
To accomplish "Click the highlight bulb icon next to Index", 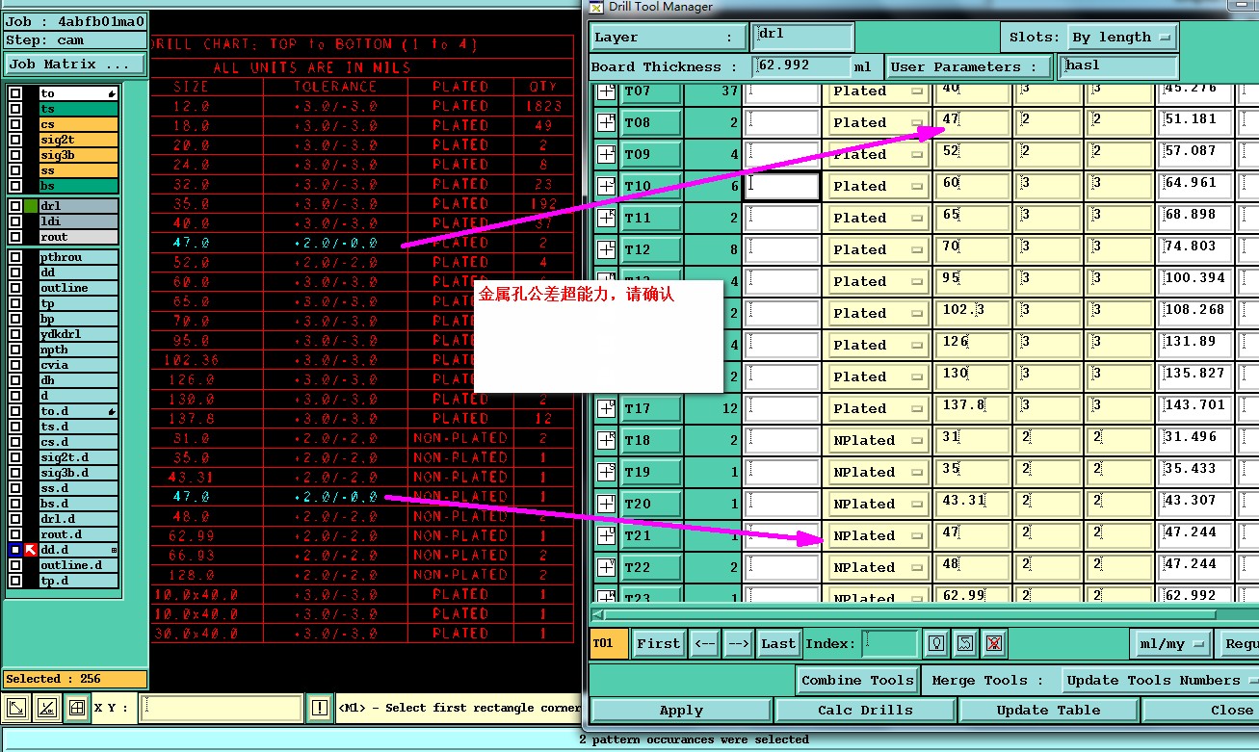I will click(935, 643).
